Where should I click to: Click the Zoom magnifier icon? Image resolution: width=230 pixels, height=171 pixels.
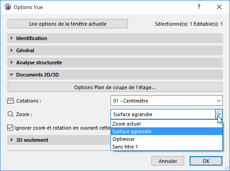(x=10, y=114)
